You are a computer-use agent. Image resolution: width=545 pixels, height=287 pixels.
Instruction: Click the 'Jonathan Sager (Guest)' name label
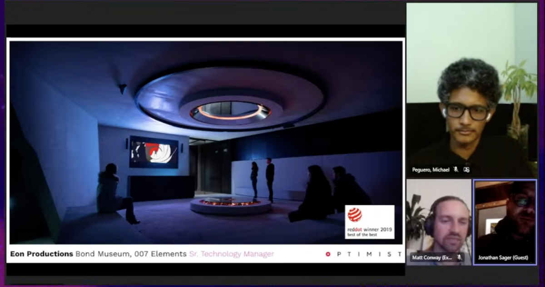503,257
